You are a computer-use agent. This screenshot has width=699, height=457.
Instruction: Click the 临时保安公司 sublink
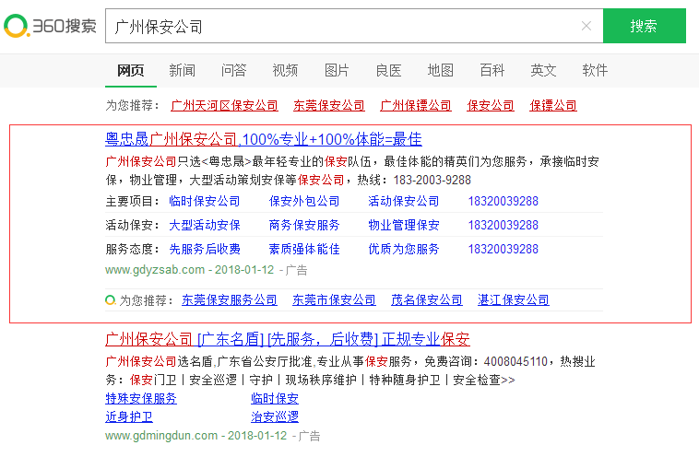click(204, 201)
